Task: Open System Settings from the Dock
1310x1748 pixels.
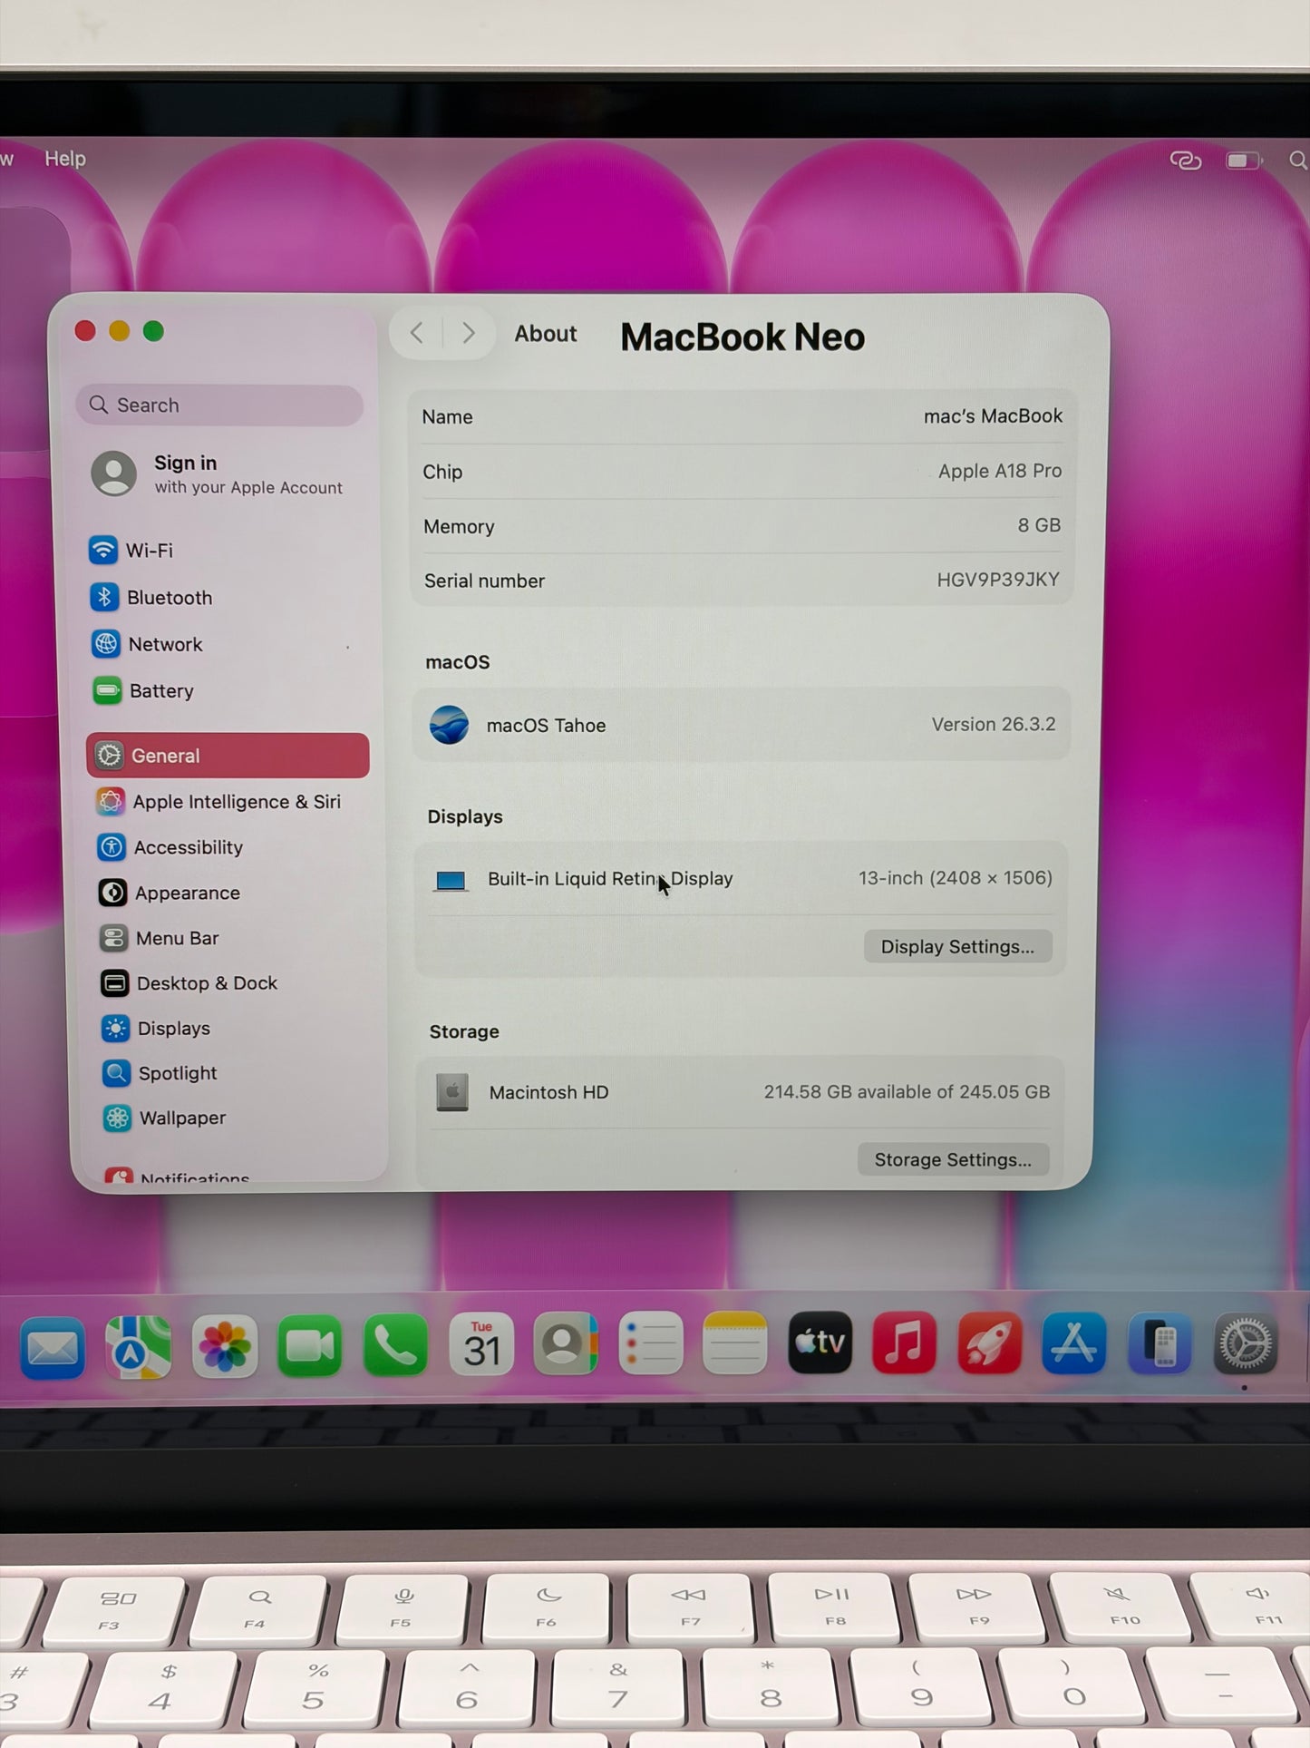Action: click(x=1246, y=1344)
